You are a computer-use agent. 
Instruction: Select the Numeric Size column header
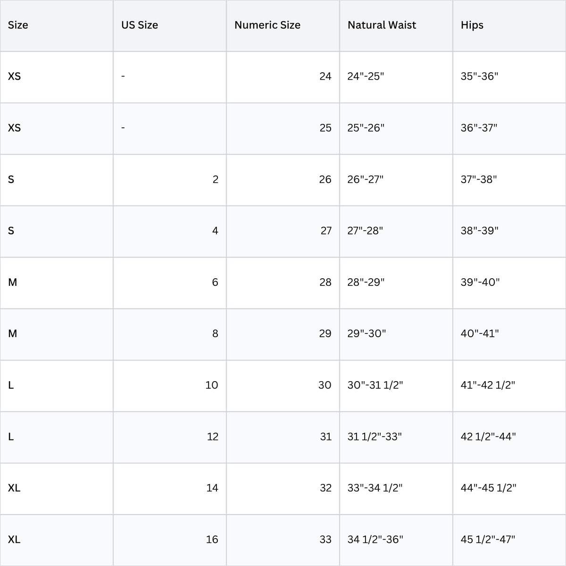click(x=283, y=25)
